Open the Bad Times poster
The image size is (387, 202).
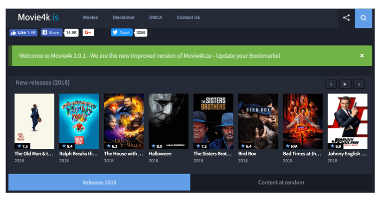point(303,121)
